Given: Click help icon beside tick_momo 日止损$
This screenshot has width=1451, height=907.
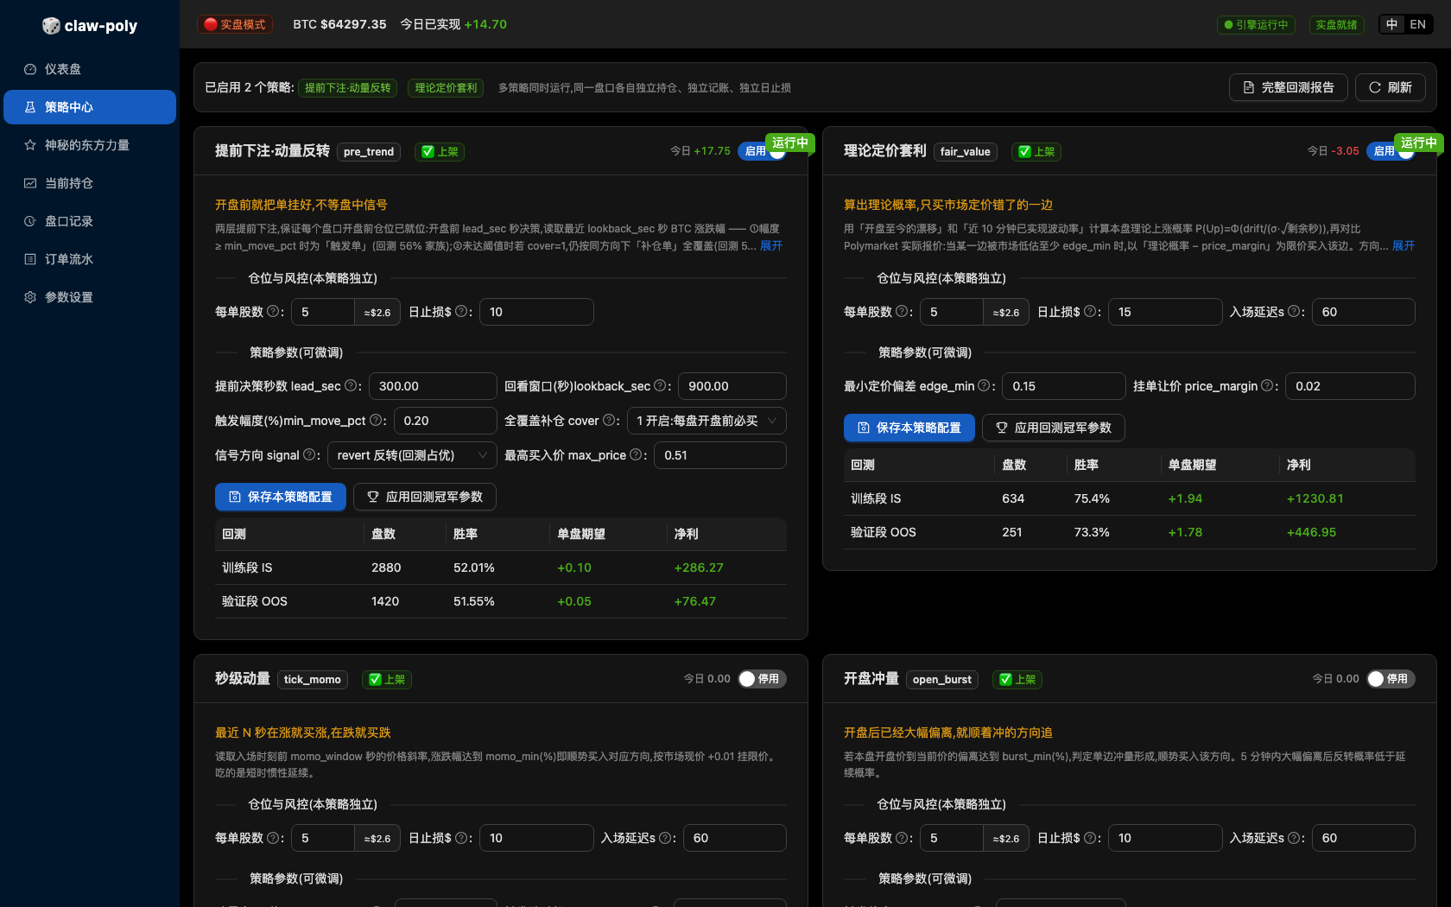Looking at the screenshot, I should (461, 838).
